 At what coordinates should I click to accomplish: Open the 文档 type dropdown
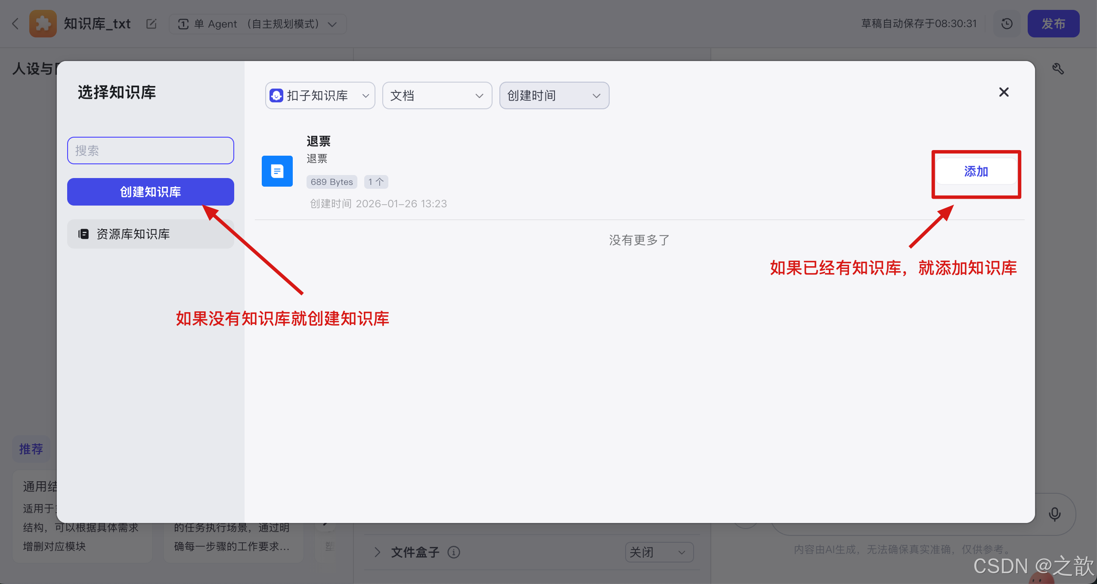[437, 95]
